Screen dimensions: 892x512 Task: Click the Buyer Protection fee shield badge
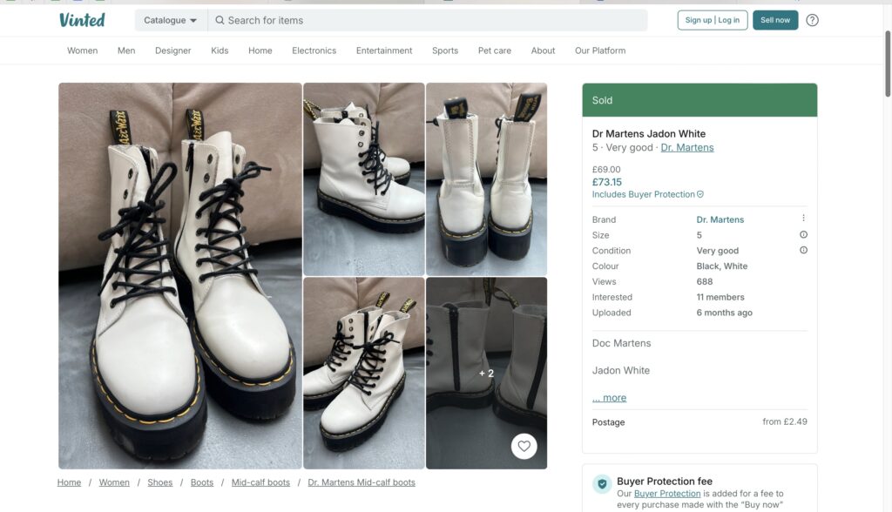602,484
